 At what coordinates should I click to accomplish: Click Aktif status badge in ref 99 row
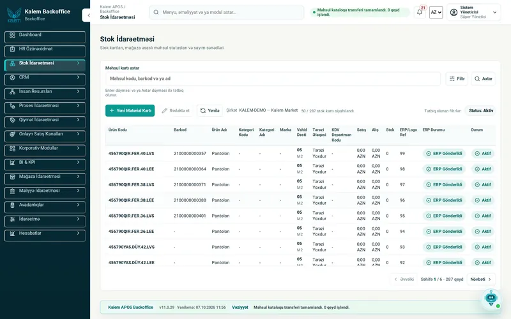point(483,154)
